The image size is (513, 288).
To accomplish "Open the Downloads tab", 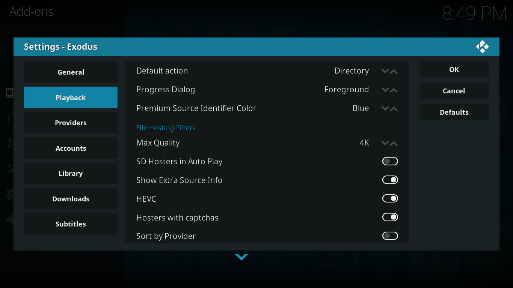I will pos(71,199).
